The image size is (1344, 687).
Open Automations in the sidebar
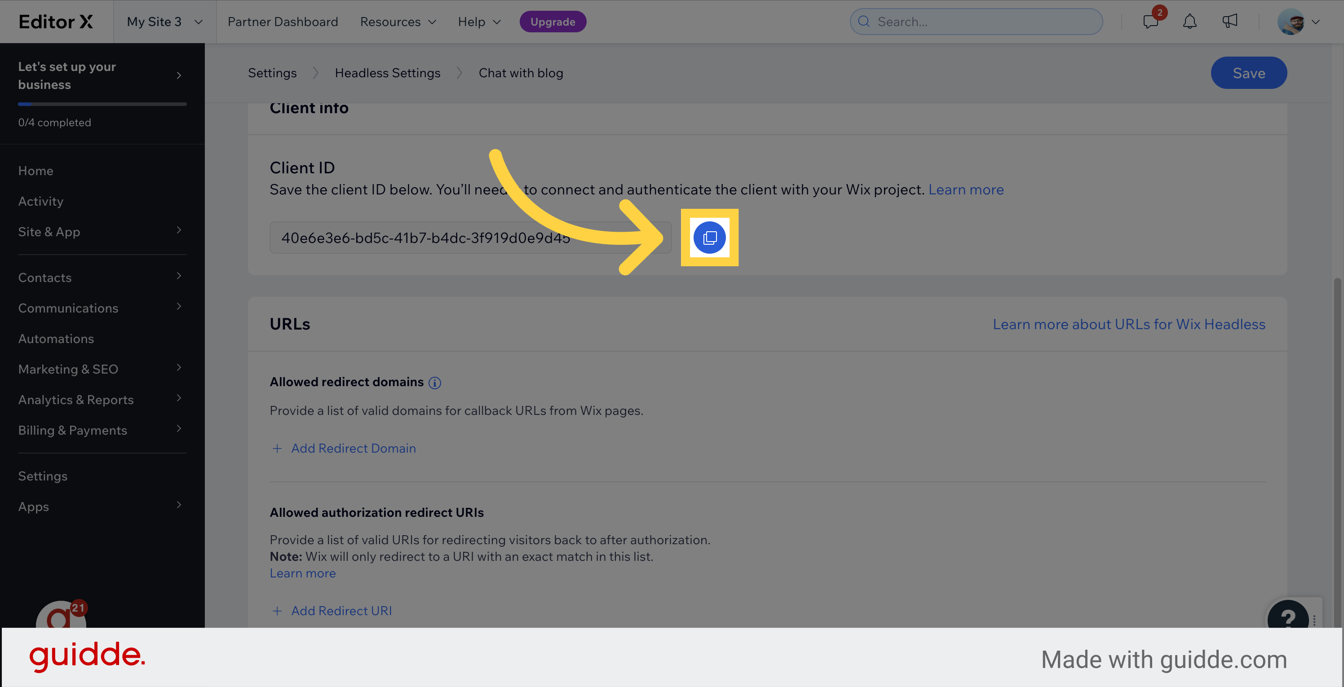(56, 339)
